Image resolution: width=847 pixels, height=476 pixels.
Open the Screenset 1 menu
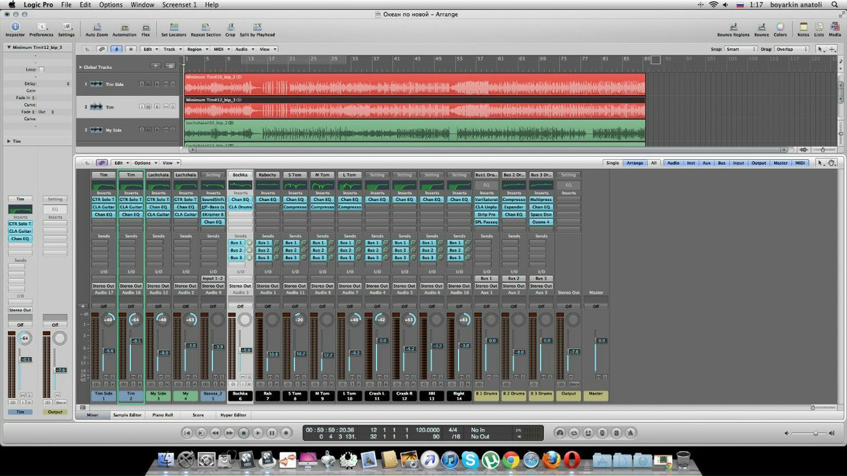[x=179, y=5]
